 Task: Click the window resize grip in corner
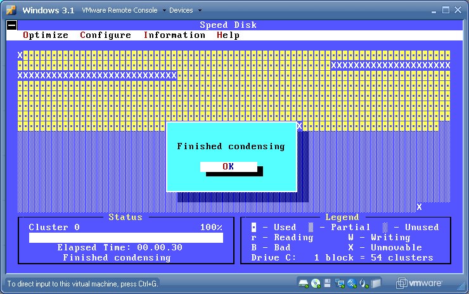463,288
